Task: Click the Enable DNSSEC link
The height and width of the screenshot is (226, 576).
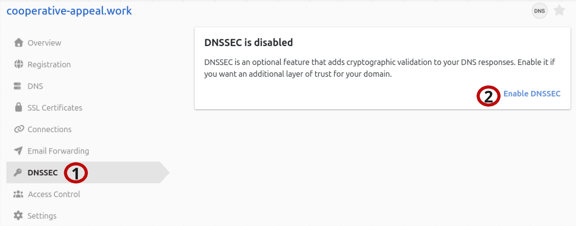Action: 532,93
